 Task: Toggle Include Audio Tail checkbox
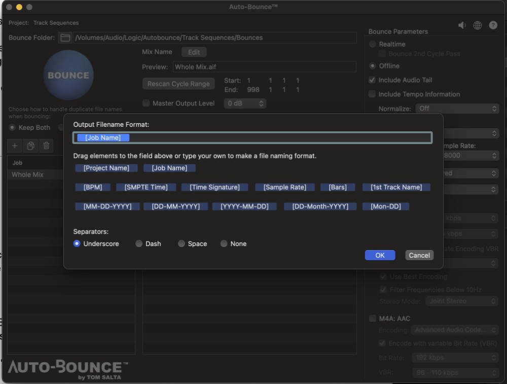point(372,80)
